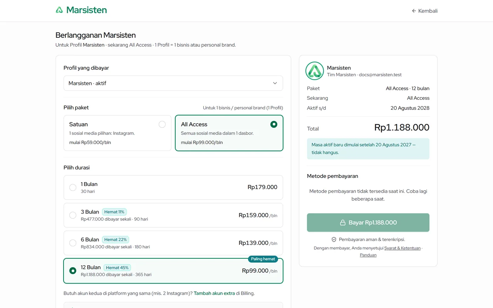Click the Metode pembayaran tidak tersedia message
The image size is (493, 308).
coord(368,195)
